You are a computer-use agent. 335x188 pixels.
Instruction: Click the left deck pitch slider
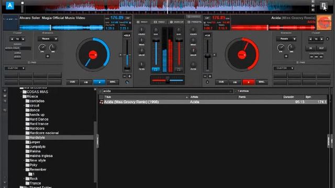127,55
